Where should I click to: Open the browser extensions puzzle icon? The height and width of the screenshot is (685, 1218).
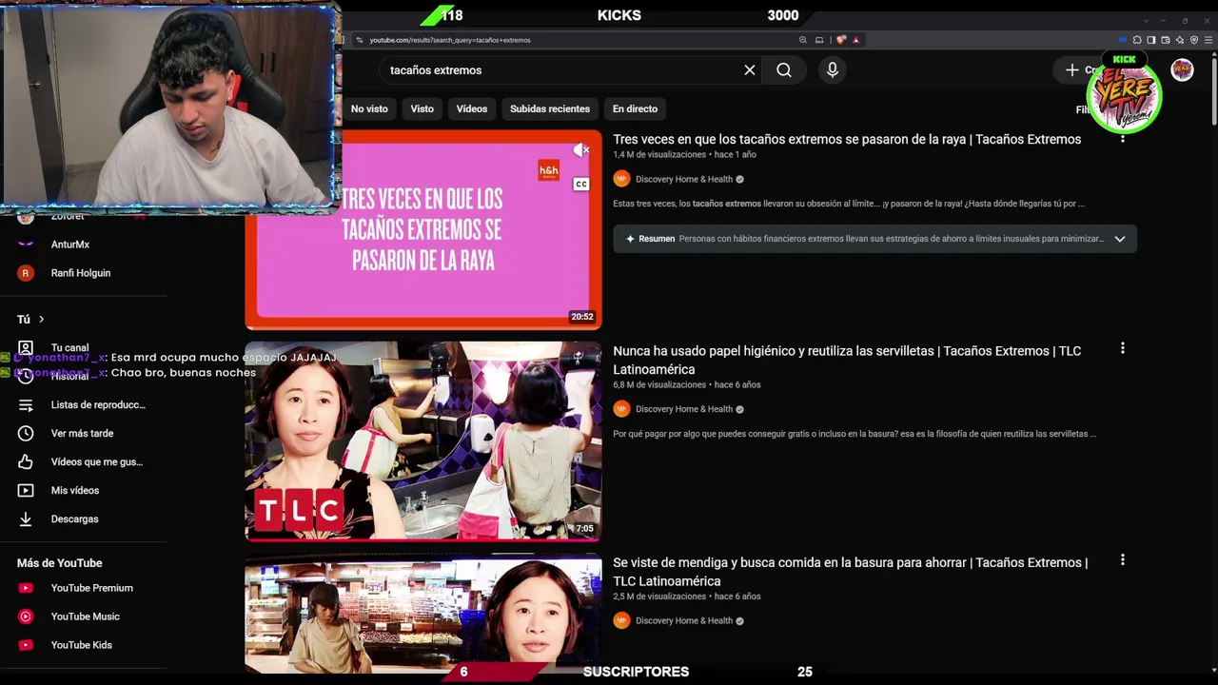pyautogui.click(x=1136, y=40)
